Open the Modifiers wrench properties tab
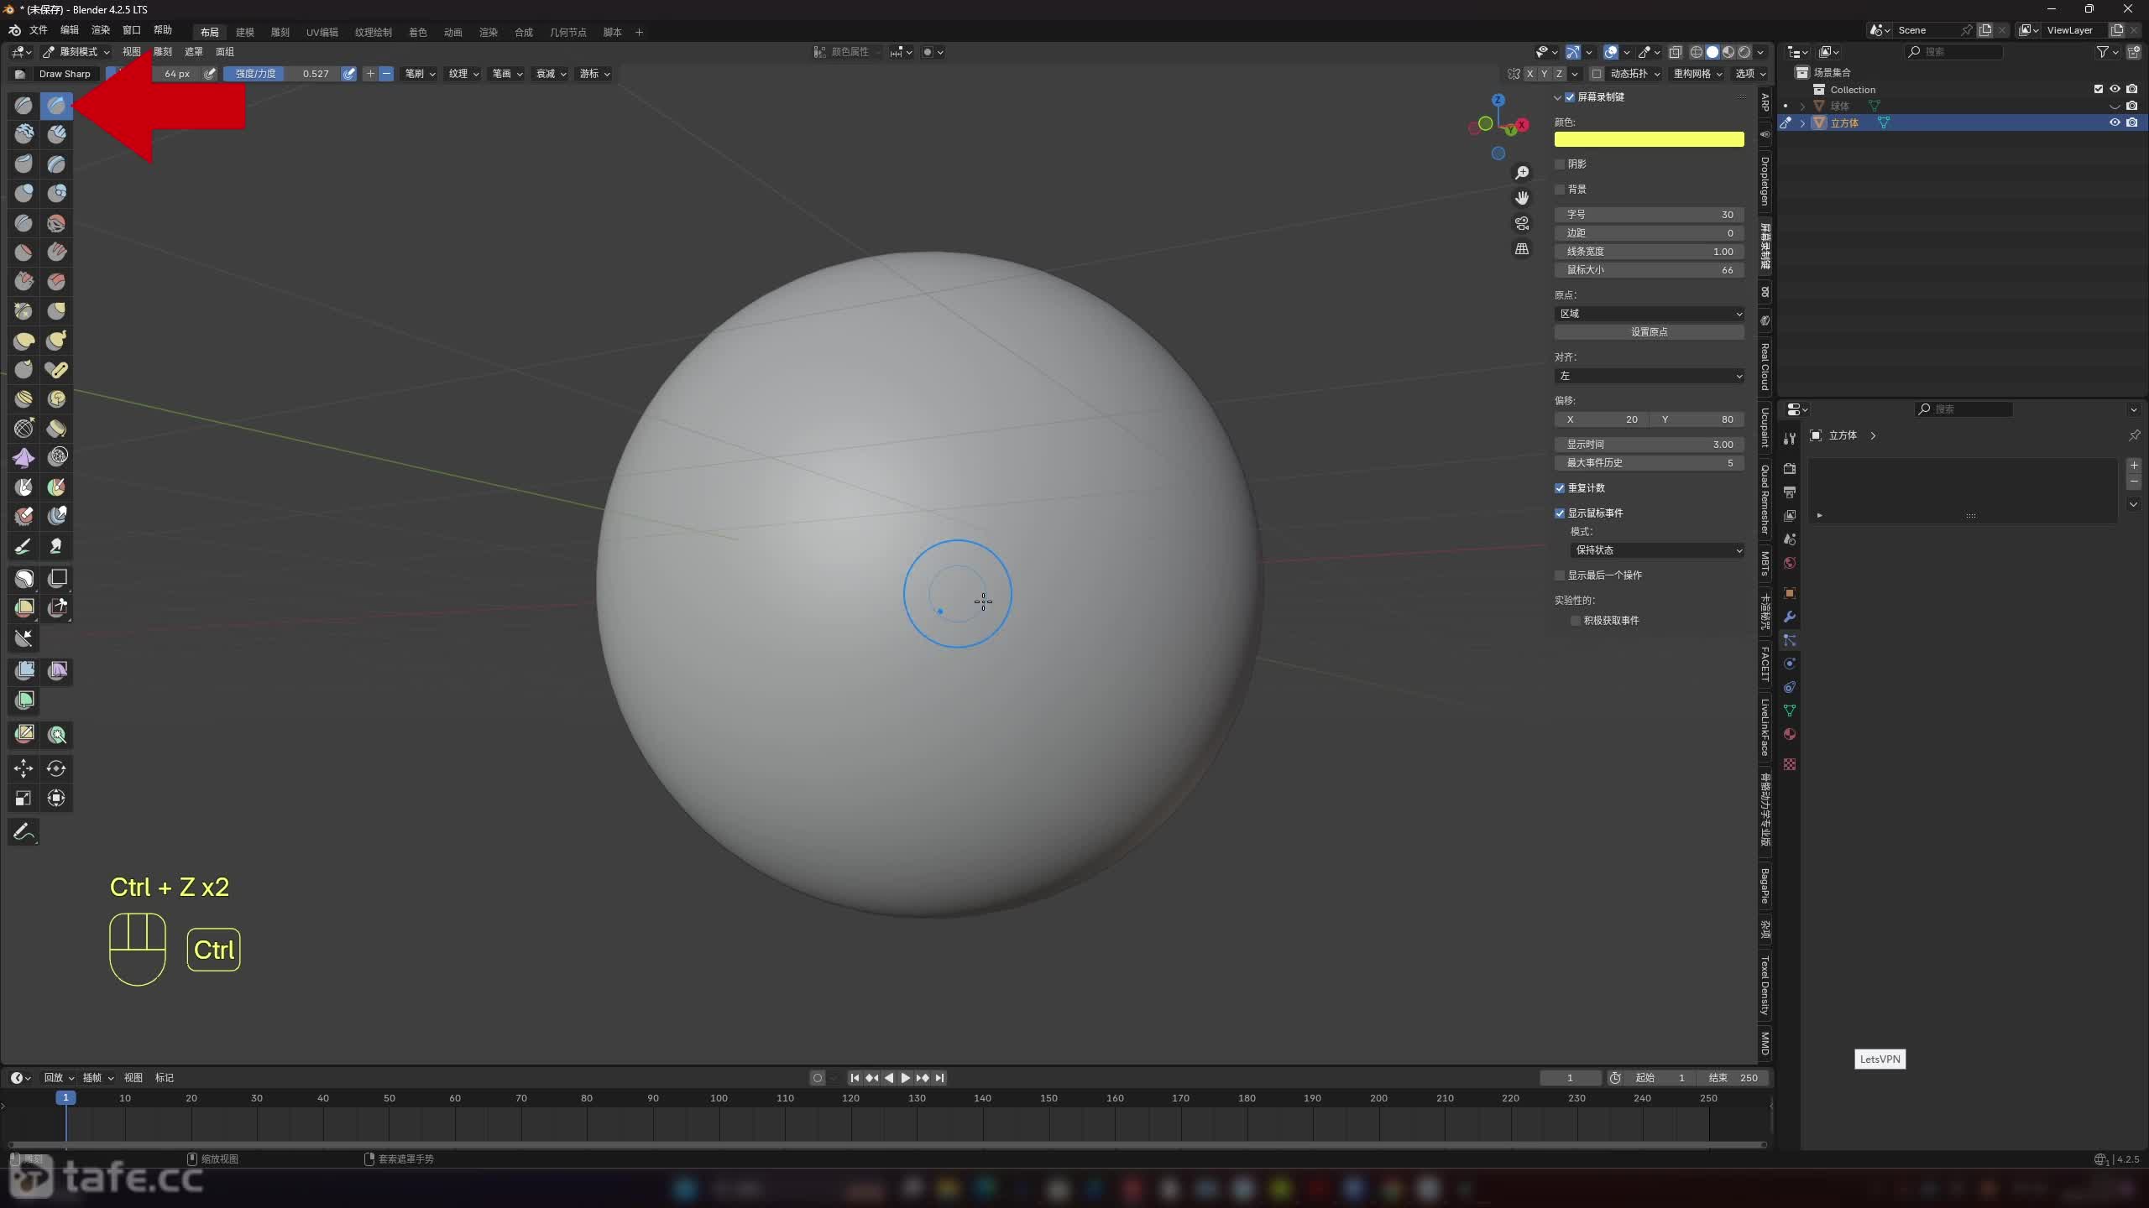2149x1208 pixels. (1790, 617)
